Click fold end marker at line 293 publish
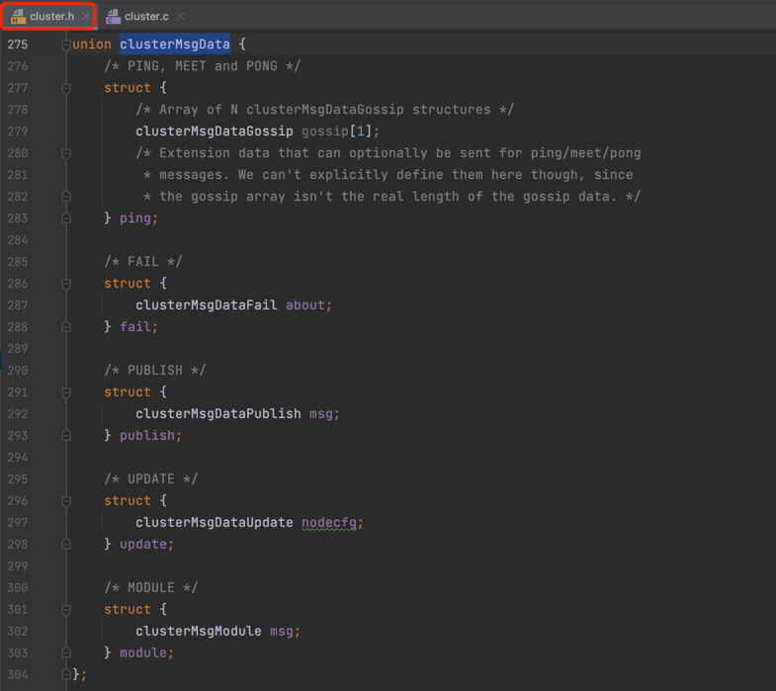This screenshot has width=776, height=691. point(66,436)
